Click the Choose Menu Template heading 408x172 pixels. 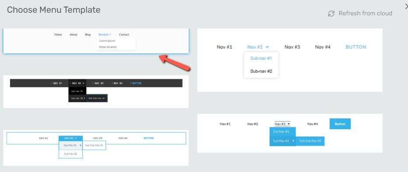click(53, 10)
